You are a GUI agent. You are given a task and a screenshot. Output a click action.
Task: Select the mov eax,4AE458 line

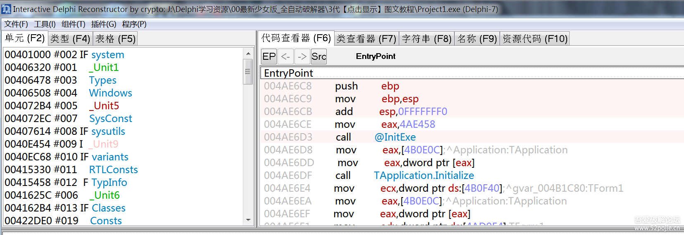[x=472, y=125]
